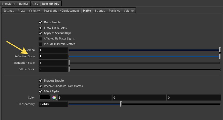This screenshot has width=223, height=120.
Task: Uncheck Show Background option
Action: pos(41,28)
